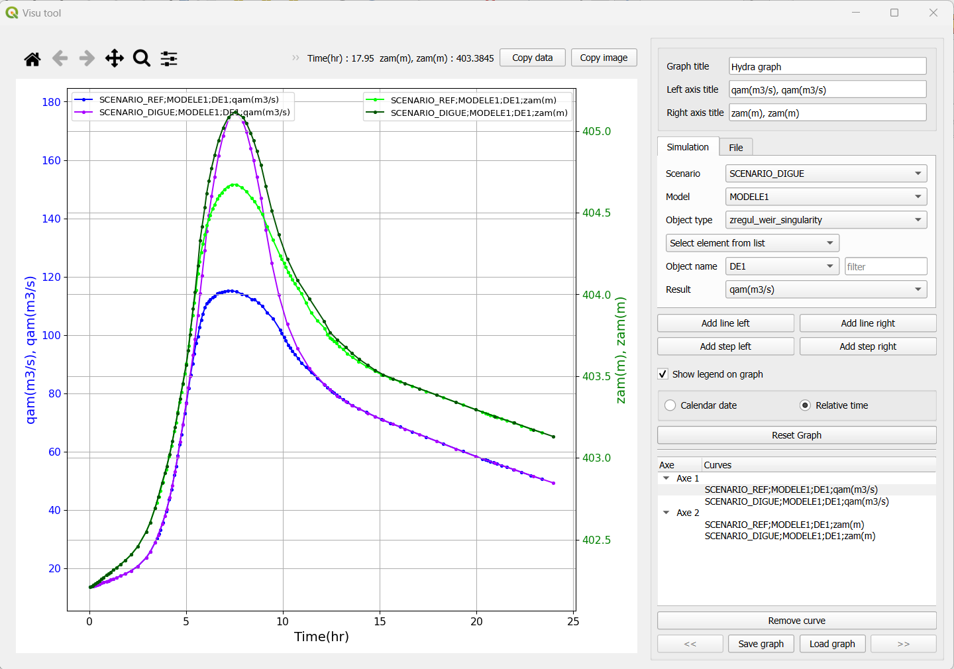Click the Graph title input field
Image resolution: width=954 pixels, height=669 pixels.
pos(827,66)
